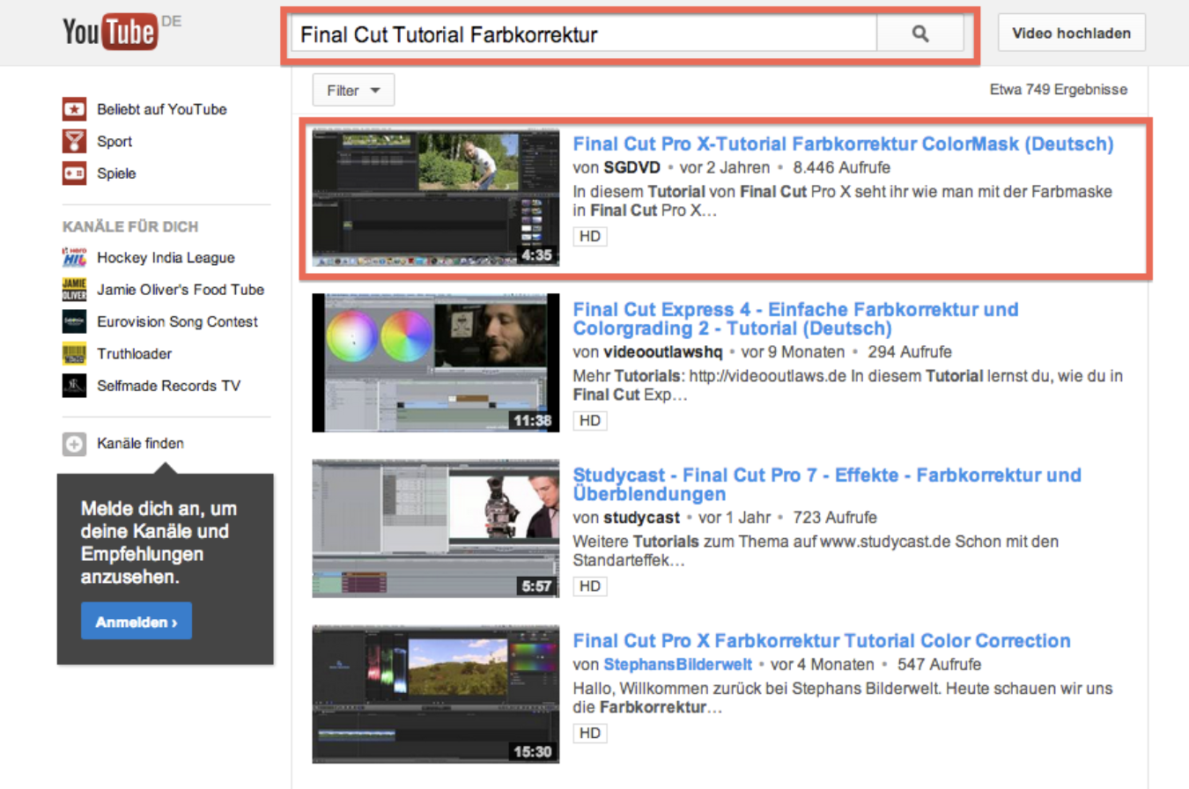Open the Hockey India League channel
This screenshot has width=1189, height=789.
coord(166,258)
